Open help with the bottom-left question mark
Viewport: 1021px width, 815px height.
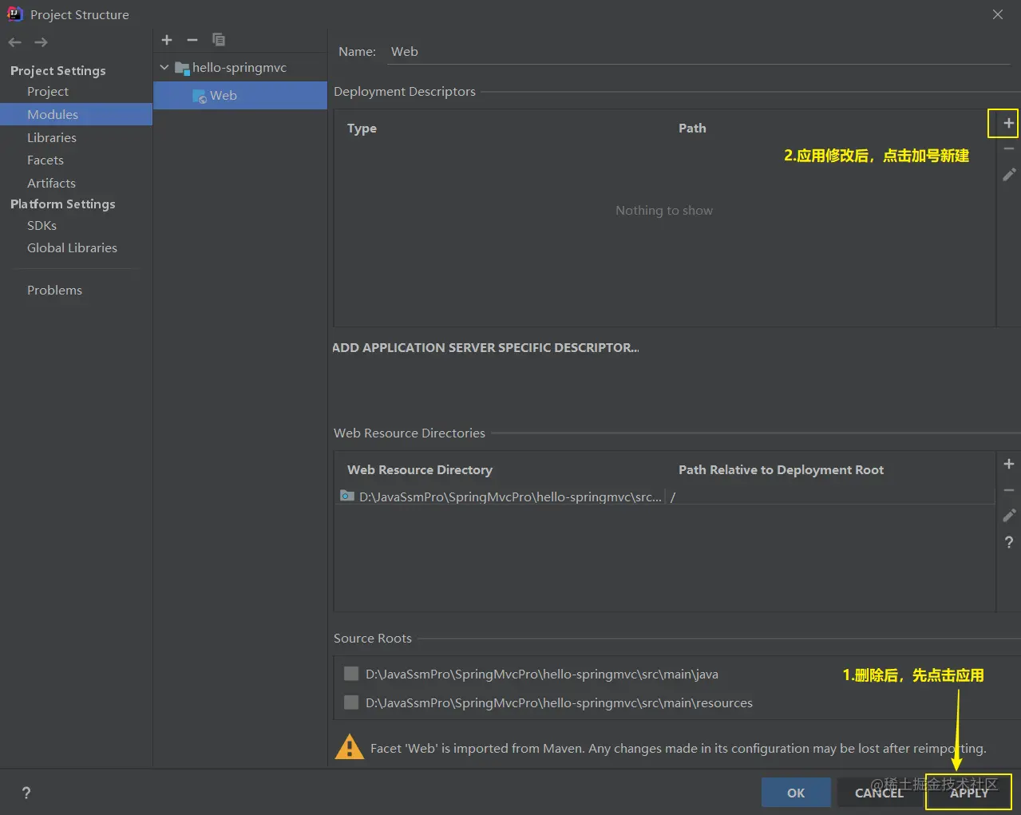26,793
